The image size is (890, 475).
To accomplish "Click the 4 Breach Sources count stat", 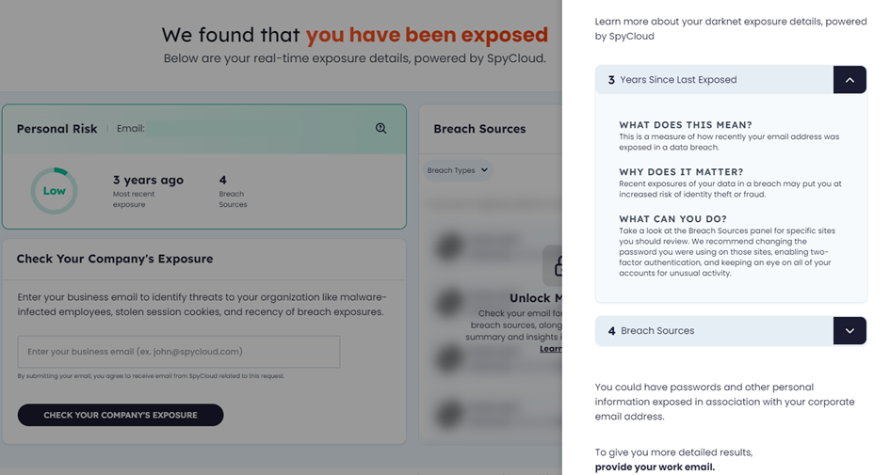I will (x=234, y=192).
